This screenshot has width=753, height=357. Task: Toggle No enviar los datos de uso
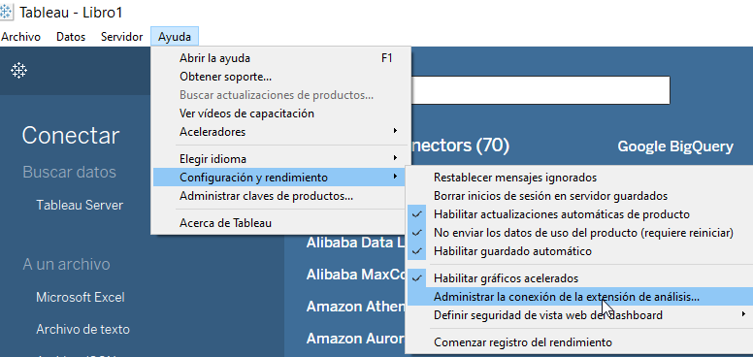(579, 233)
